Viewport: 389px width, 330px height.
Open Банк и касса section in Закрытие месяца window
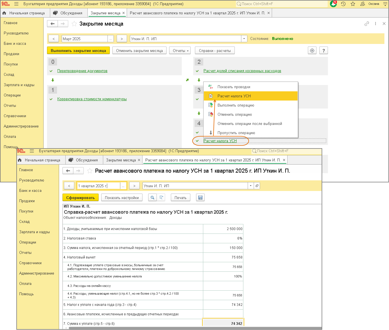pos(15,44)
